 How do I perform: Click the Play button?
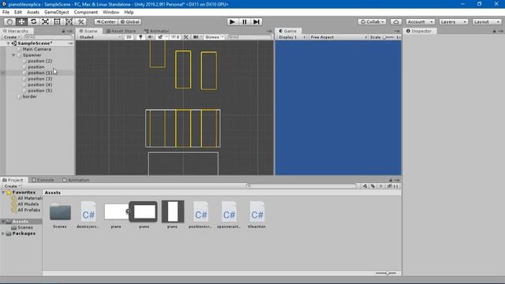232,21
